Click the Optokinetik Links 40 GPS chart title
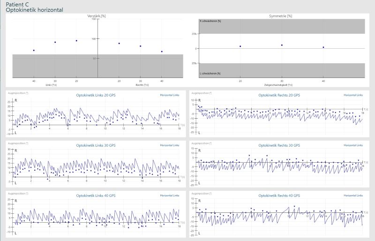The width and height of the screenshot is (375, 241). click(x=96, y=195)
